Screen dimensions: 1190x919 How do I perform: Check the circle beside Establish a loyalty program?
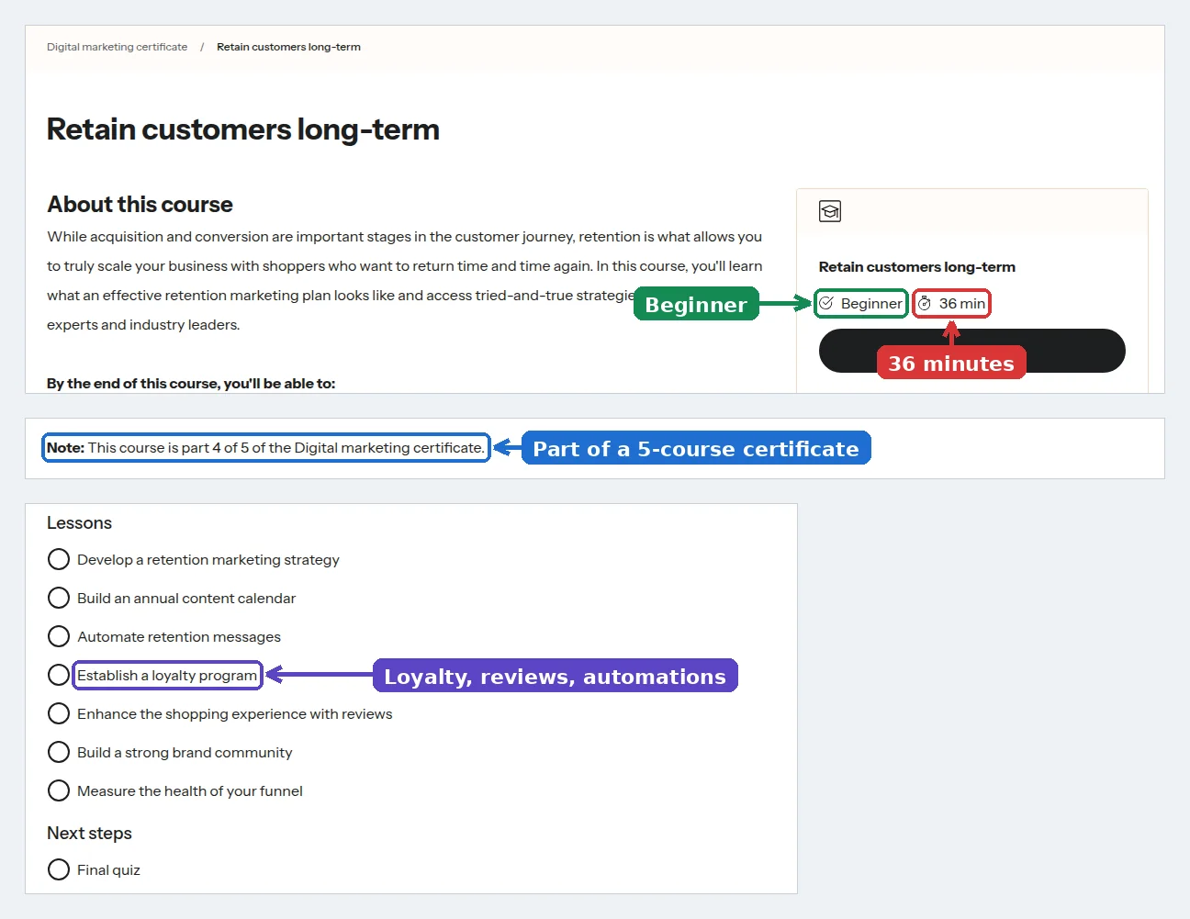[59, 675]
